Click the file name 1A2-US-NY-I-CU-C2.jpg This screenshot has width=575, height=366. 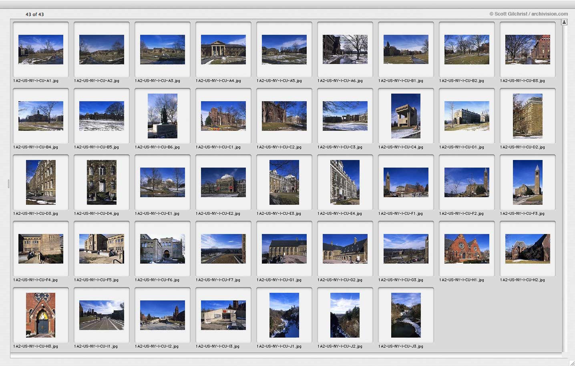click(279, 147)
